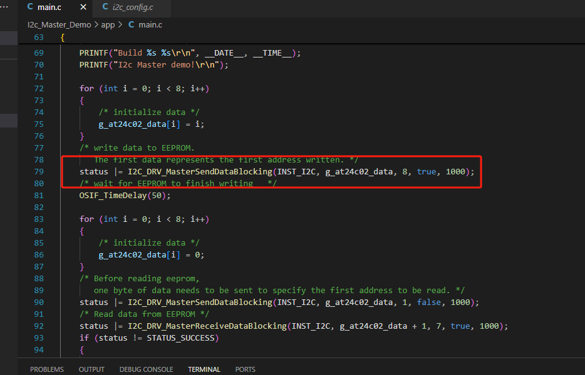Viewport: 585px width, 375px height.
Task: Click STATUS_SUCCESS in the if statement
Action: (180, 337)
